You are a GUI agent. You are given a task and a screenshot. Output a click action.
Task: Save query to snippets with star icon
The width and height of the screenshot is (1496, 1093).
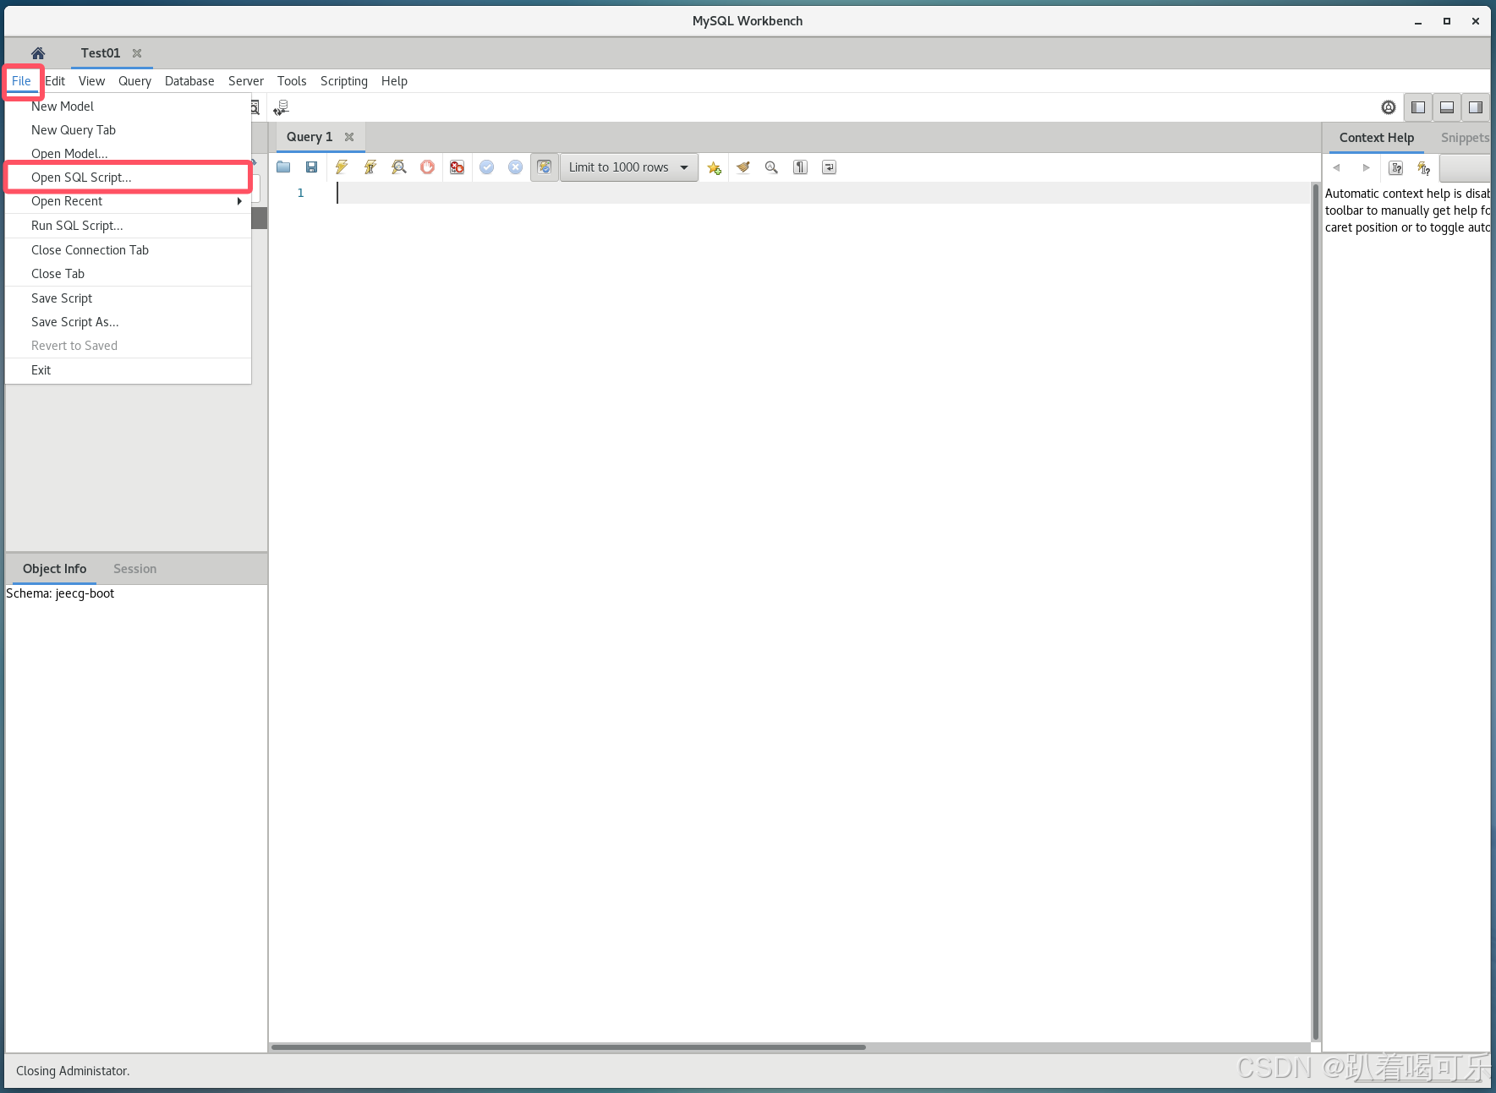click(715, 167)
